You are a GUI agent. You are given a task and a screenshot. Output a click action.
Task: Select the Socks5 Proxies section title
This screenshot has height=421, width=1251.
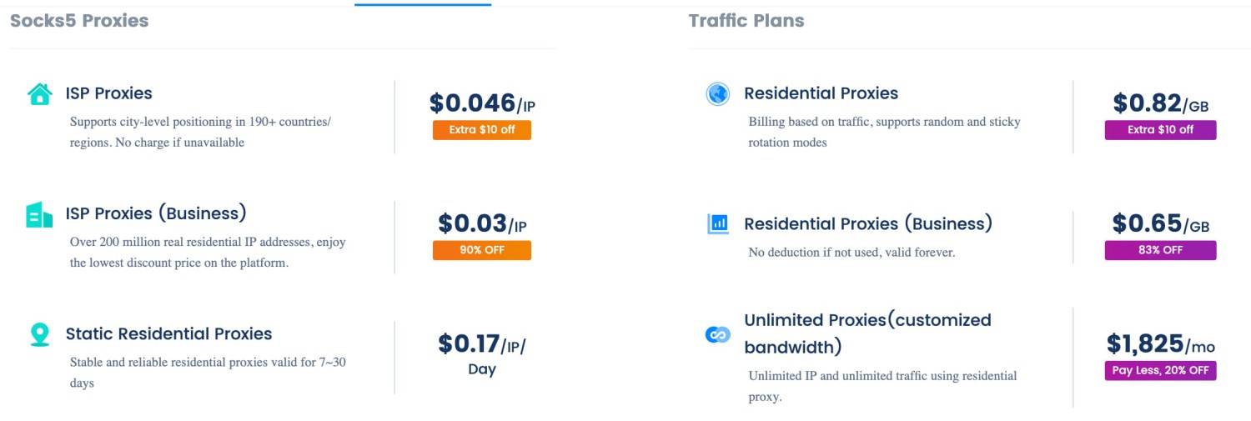pyautogui.click(x=79, y=21)
